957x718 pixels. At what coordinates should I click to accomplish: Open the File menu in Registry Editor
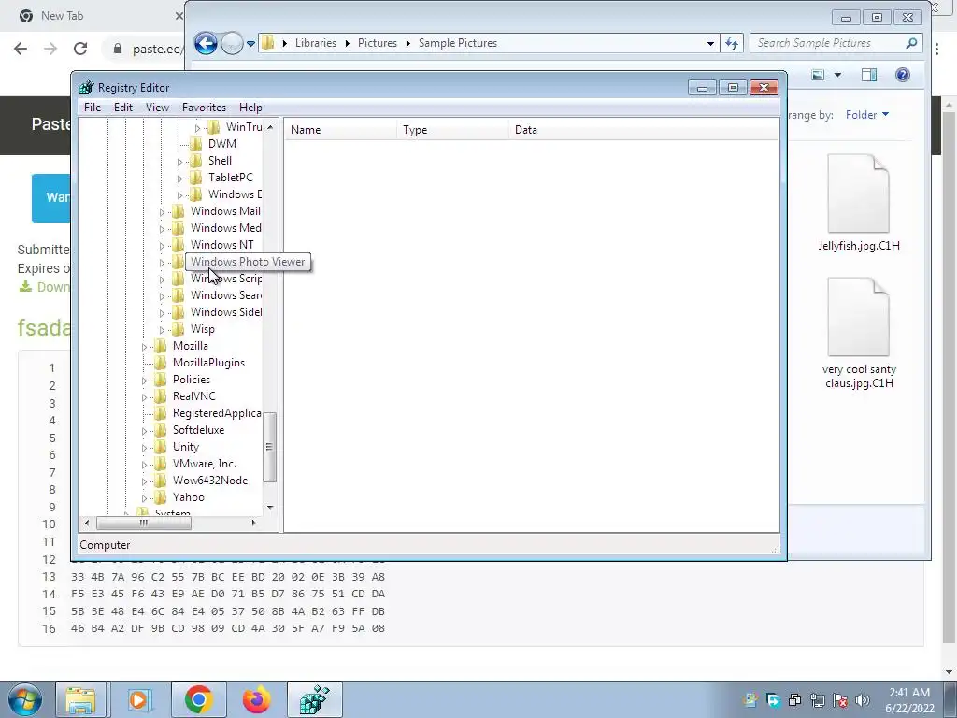pos(93,108)
